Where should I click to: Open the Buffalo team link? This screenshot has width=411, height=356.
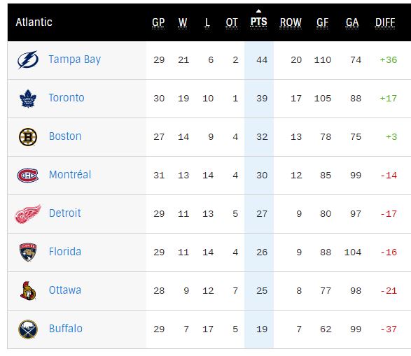tap(66, 329)
